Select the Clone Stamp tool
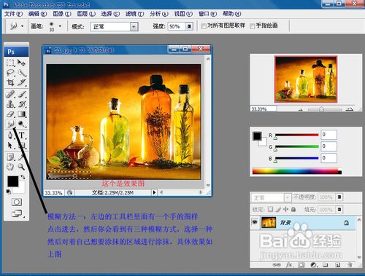 click(x=10, y=104)
